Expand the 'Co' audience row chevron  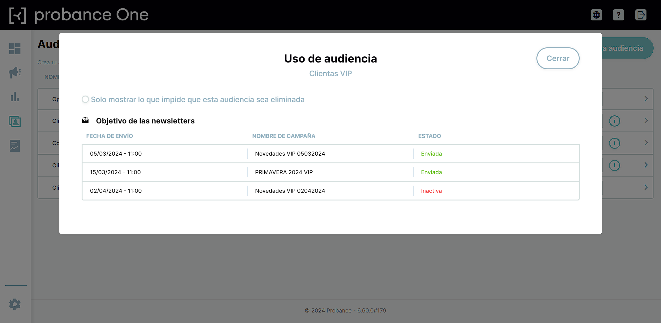[646, 143]
